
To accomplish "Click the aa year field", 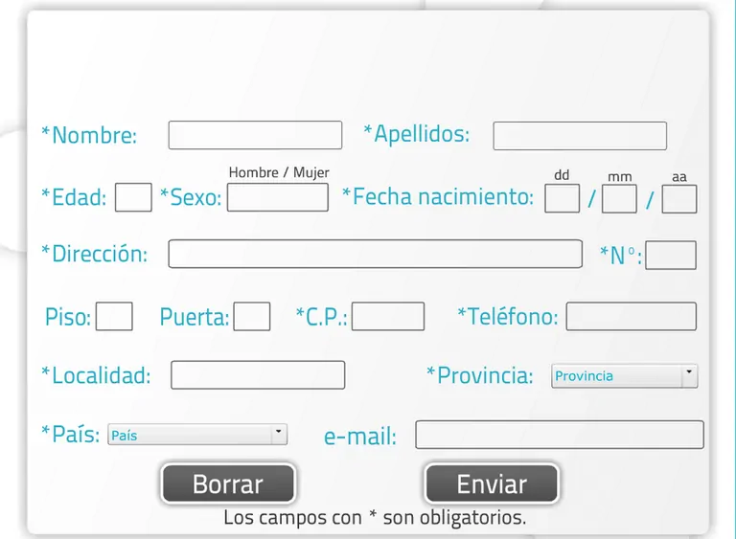I will tap(678, 198).
